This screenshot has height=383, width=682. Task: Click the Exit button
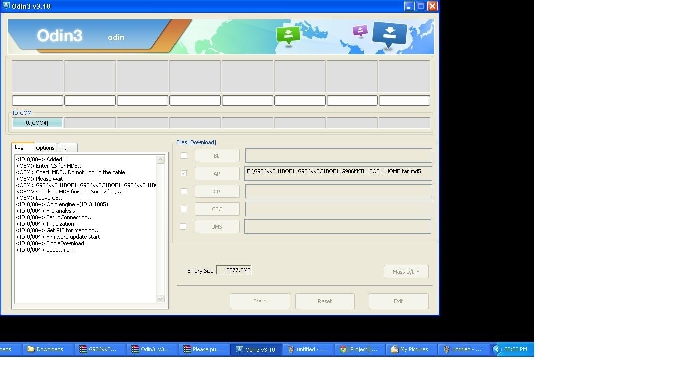click(x=398, y=301)
